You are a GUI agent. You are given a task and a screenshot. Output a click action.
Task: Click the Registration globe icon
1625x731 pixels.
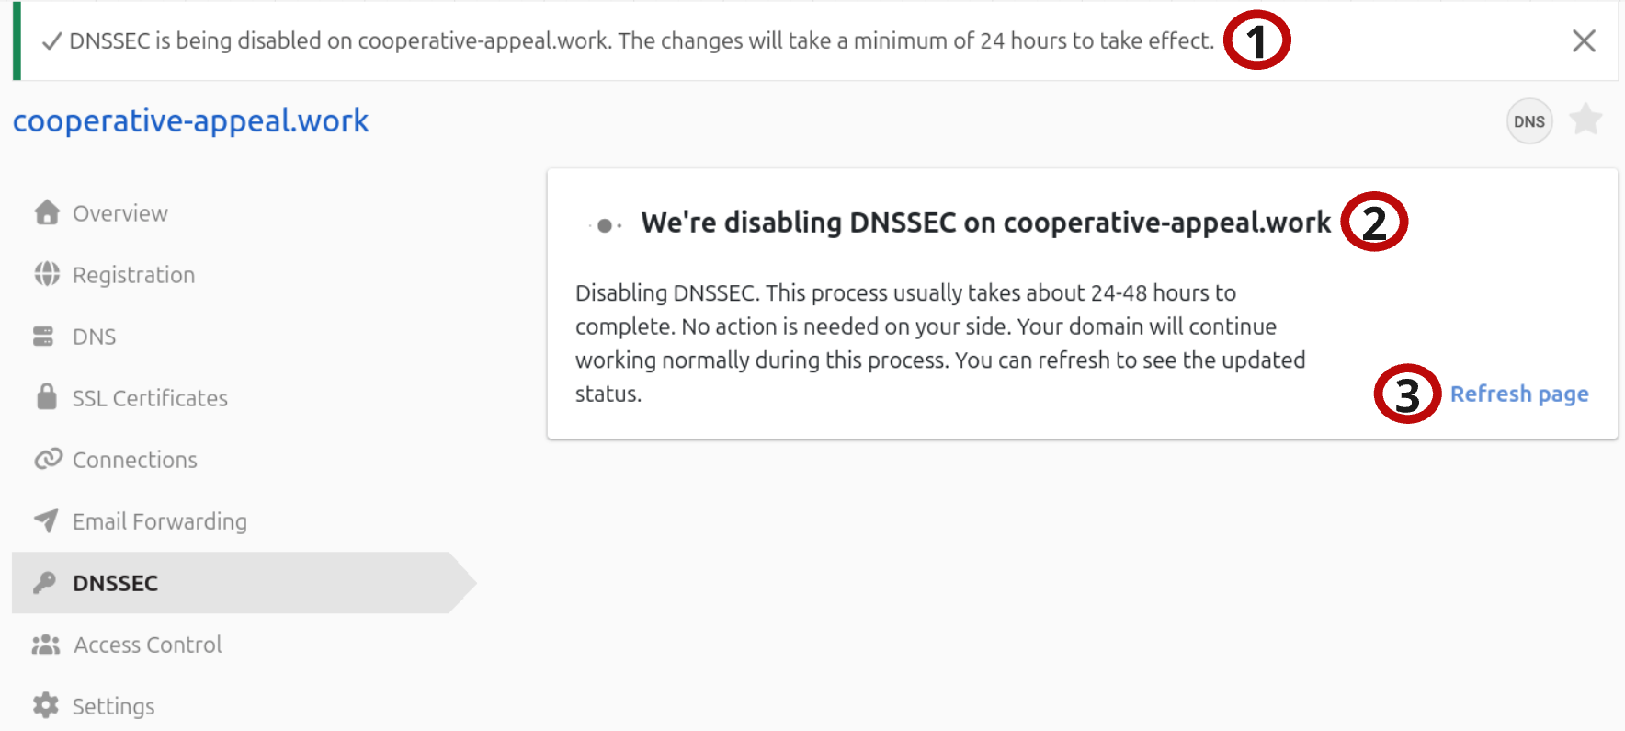[45, 274]
